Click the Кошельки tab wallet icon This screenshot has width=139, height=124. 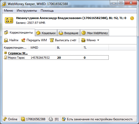[38, 33]
